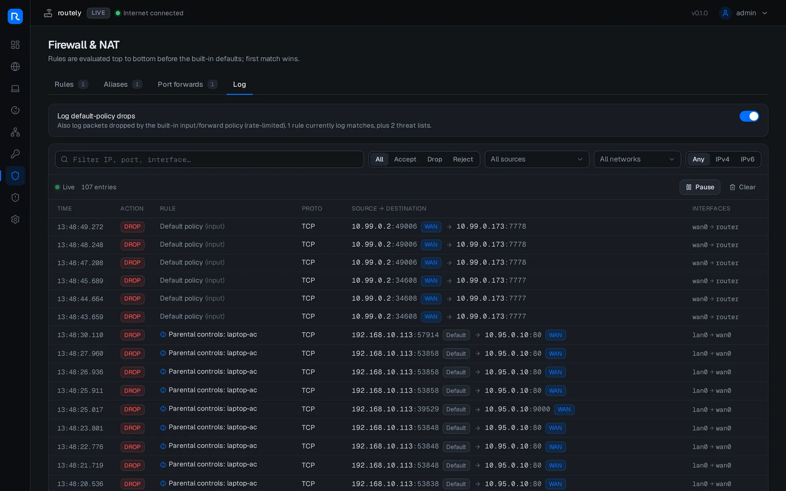Filter log by Drop action
This screenshot has width=786, height=491.
435,159
